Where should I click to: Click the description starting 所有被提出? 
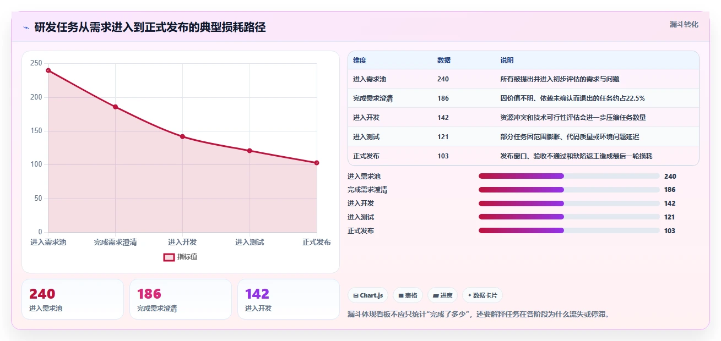click(x=560, y=79)
